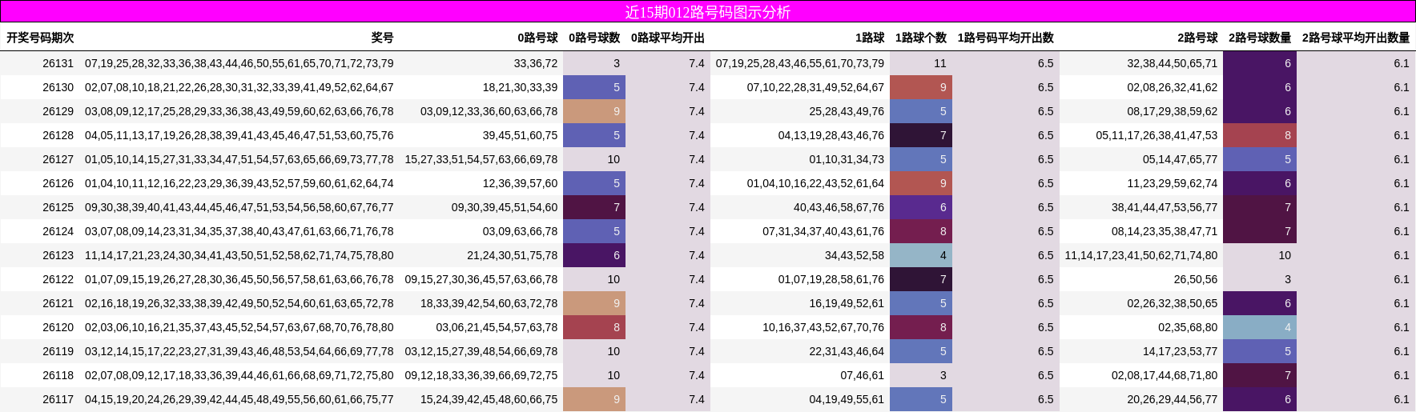Select period number 26127
Image resolution: width=1416 pixels, height=412 pixels.
[x=58, y=159]
